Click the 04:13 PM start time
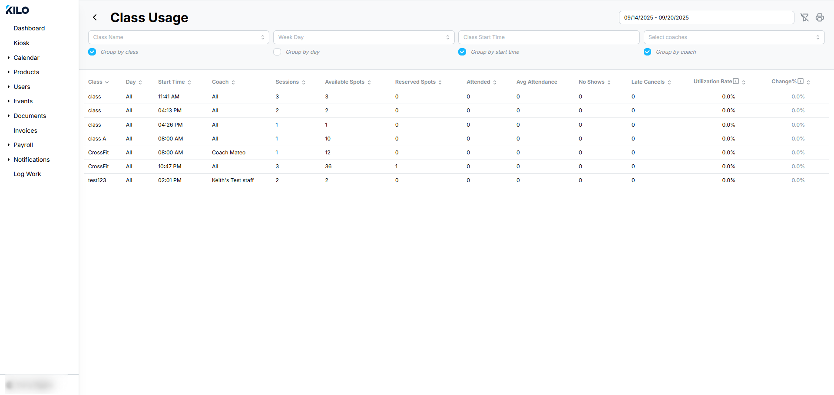This screenshot has width=834, height=395. click(x=170, y=111)
